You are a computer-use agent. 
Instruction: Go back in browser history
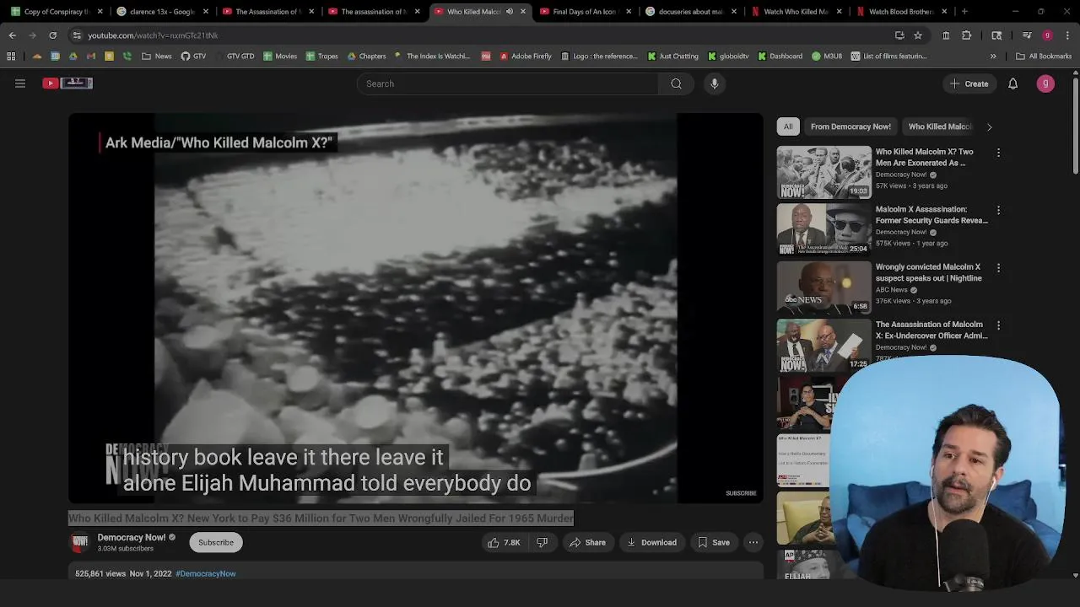[x=12, y=35]
